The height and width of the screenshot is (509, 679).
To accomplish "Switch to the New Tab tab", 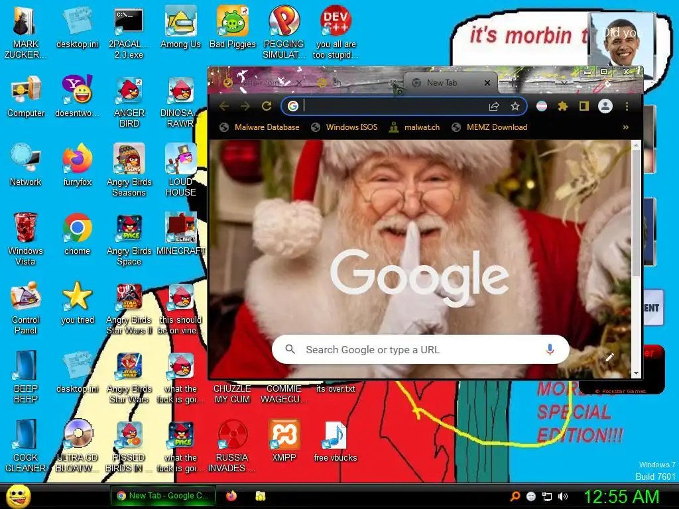I will click(442, 83).
